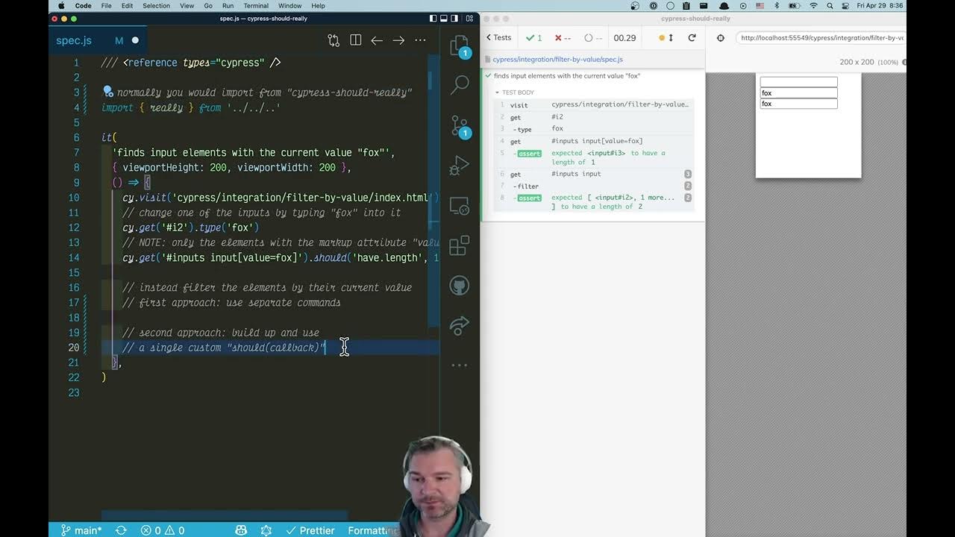Split the editor right
This screenshot has width=955, height=537.
(x=356, y=40)
